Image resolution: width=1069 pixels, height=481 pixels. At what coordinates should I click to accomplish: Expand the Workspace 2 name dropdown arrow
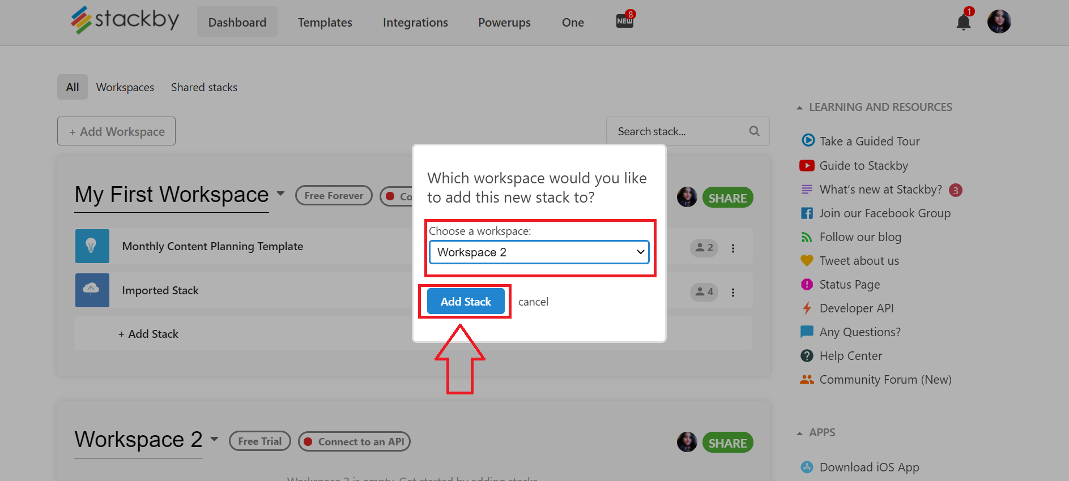pyautogui.click(x=214, y=439)
